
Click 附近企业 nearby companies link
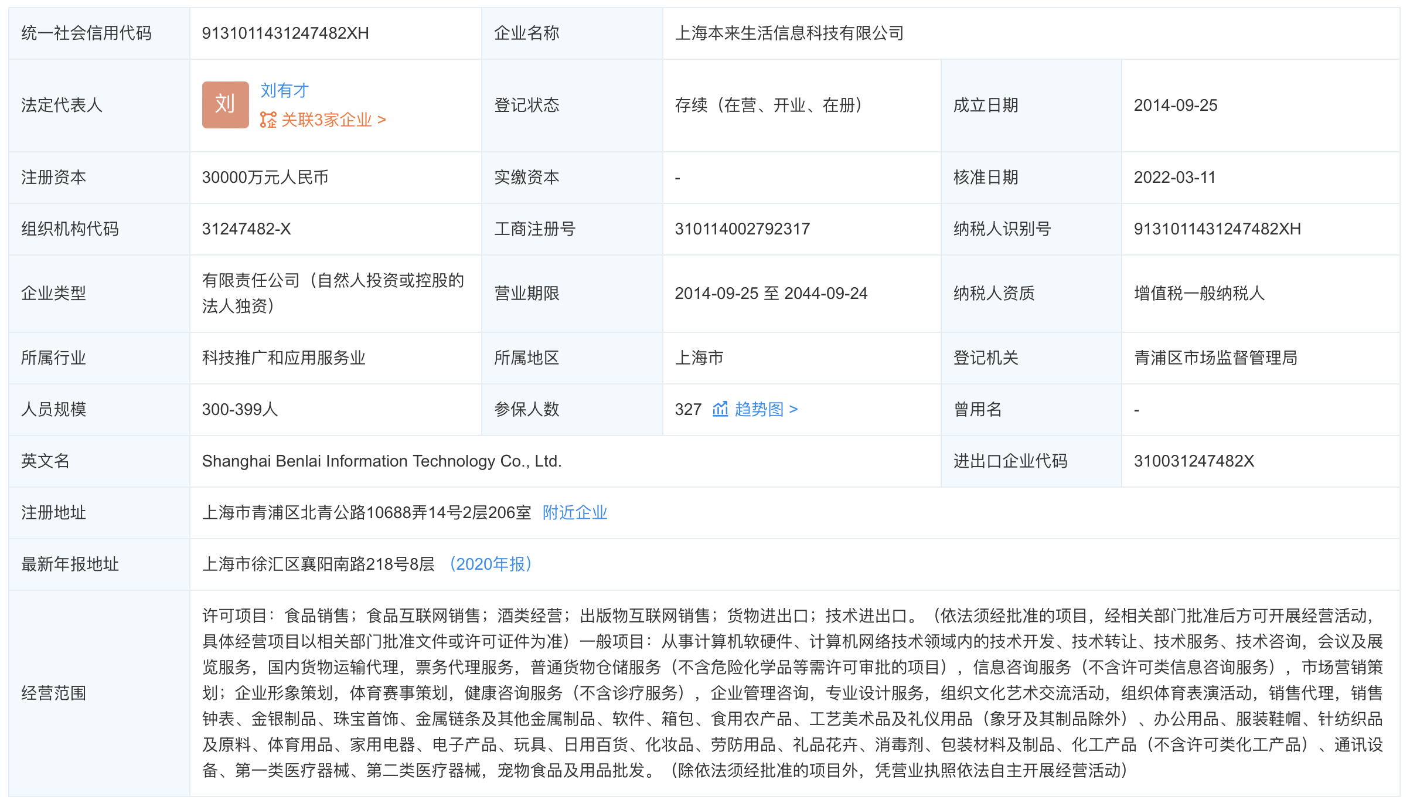[x=574, y=513]
